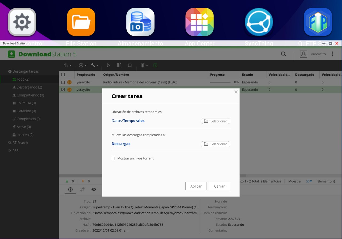Select Descargando (2) in sidebar
This screenshot has height=239, width=342.
click(x=29, y=87)
